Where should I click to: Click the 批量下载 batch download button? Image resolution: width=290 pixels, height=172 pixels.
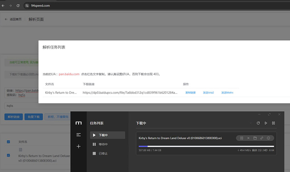pos(33,117)
